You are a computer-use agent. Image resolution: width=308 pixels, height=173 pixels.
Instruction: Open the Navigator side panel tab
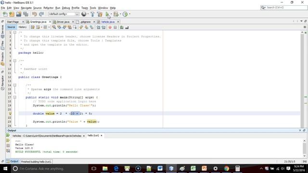pyautogui.click(x=2, y=82)
